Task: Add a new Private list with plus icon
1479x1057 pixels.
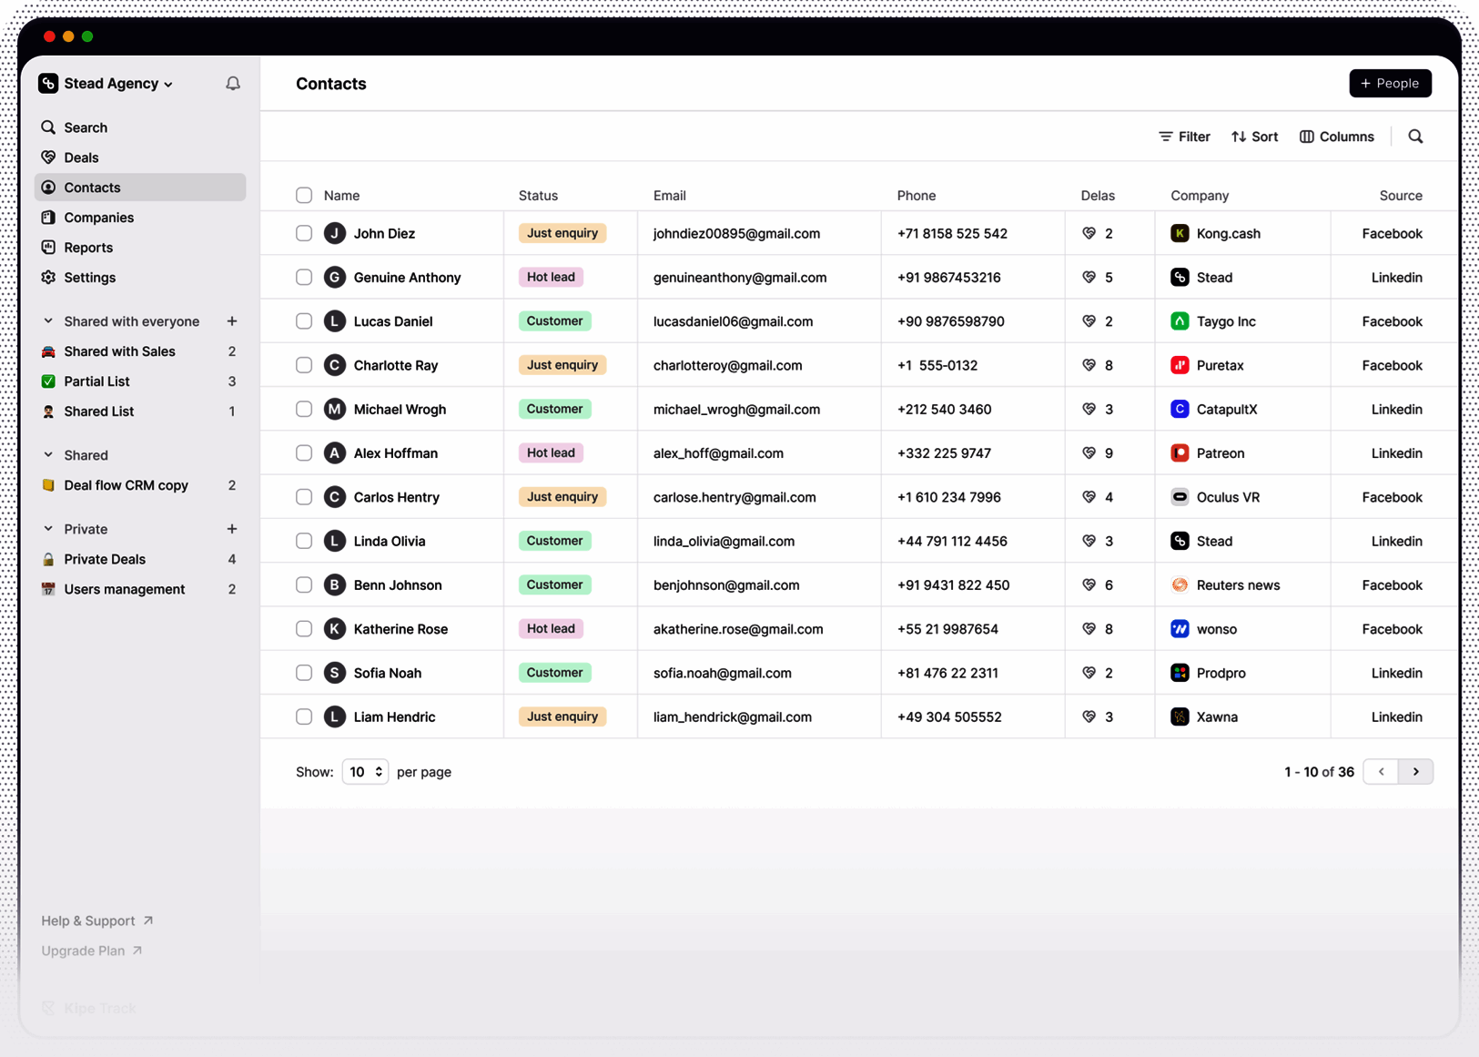Action: click(x=232, y=529)
